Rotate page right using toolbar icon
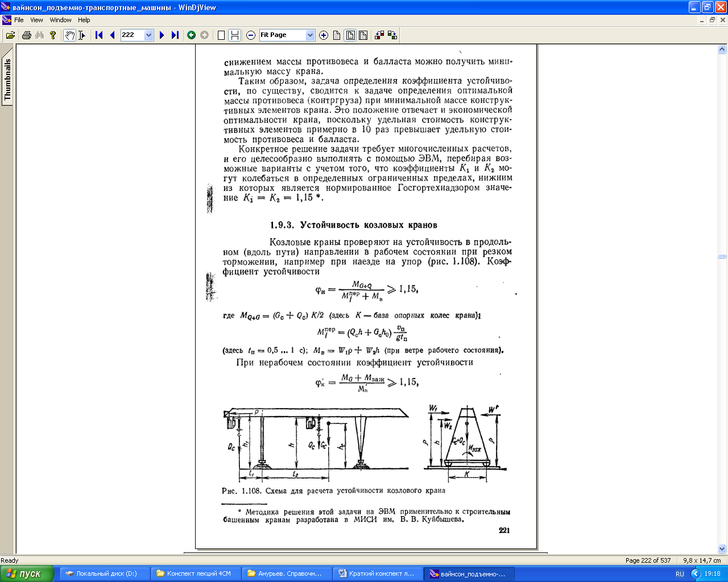 [x=392, y=35]
